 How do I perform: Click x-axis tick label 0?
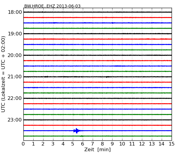23,144
